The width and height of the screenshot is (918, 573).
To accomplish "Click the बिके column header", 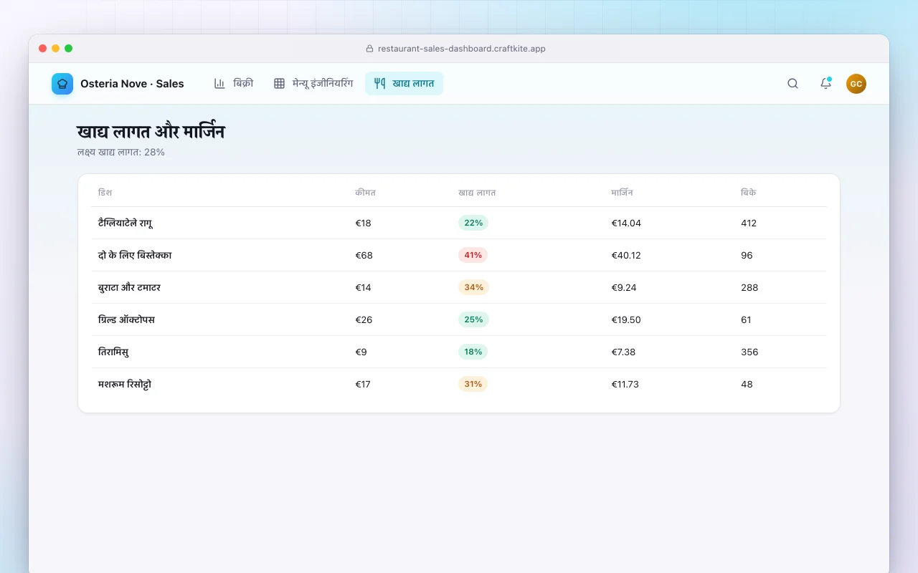I will point(748,193).
